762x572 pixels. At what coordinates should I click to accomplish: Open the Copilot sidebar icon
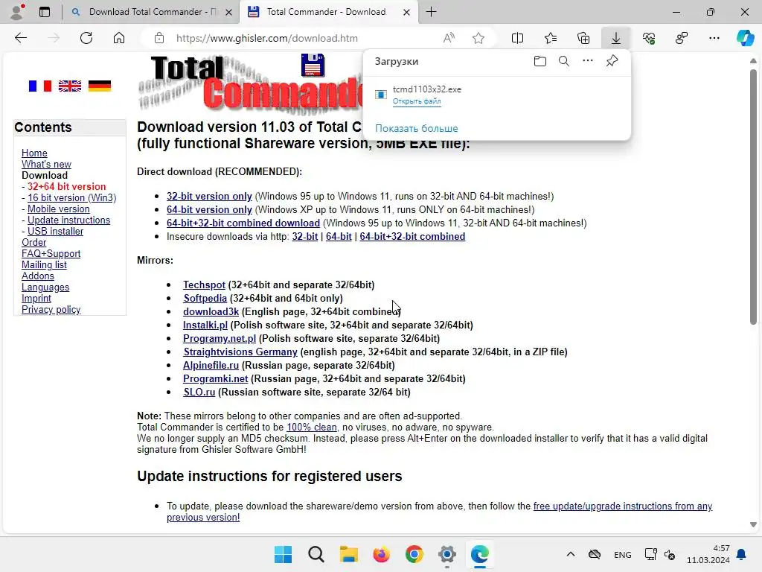[x=745, y=38]
